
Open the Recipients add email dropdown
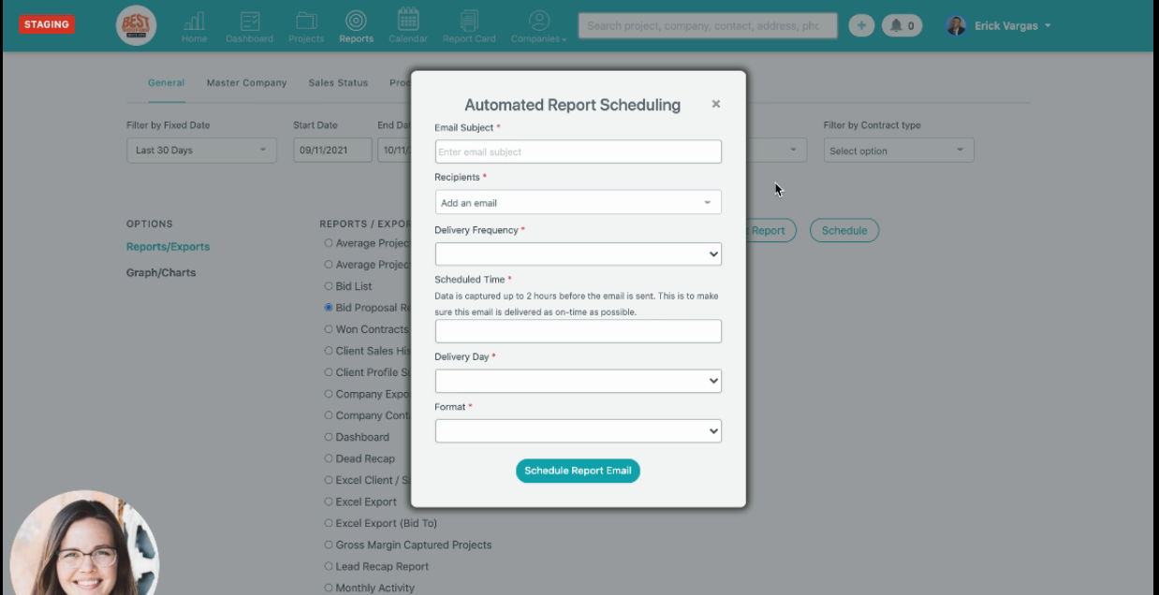[x=579, y=202]
